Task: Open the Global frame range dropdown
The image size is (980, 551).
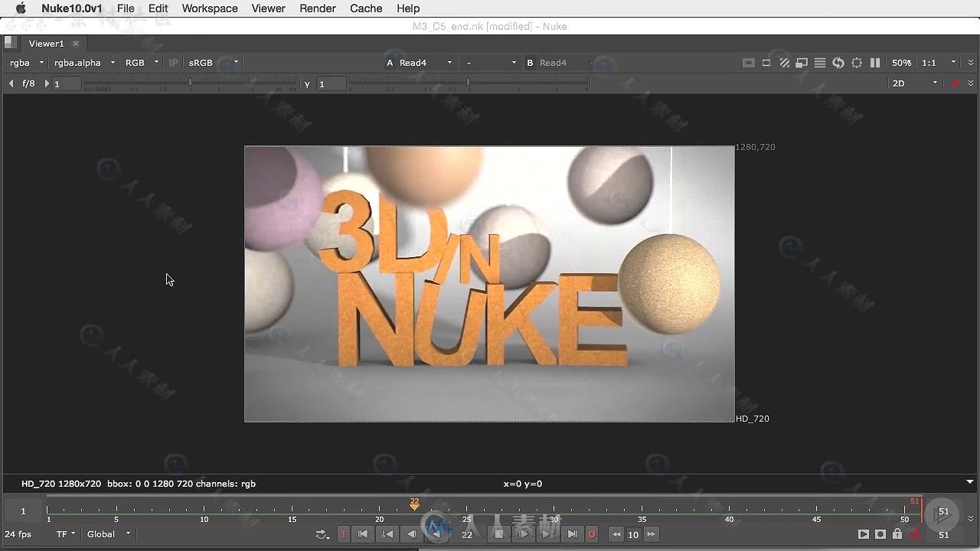Action: click(109, 534)
